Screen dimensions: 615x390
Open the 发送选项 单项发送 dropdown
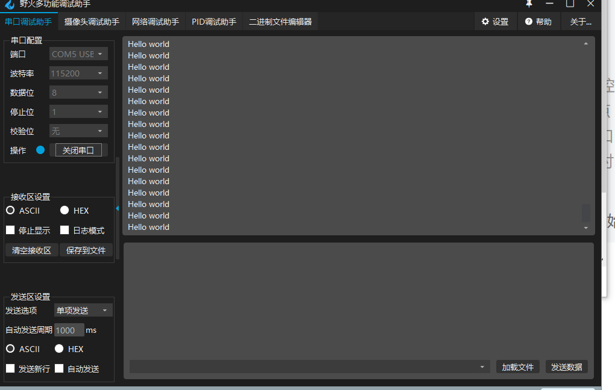click(83, 310)
